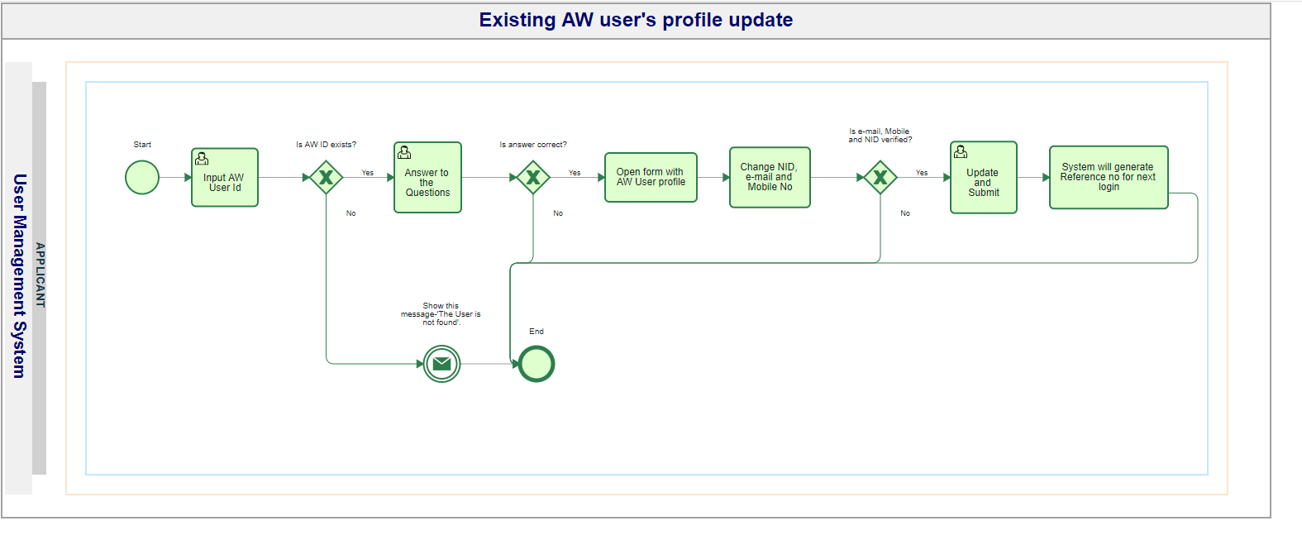Click the 'User Management System' pool label
1302x540 pixels.
click(19, 276)
